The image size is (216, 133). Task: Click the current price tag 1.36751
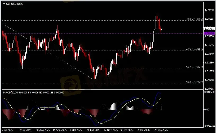(x=209, y=29)
